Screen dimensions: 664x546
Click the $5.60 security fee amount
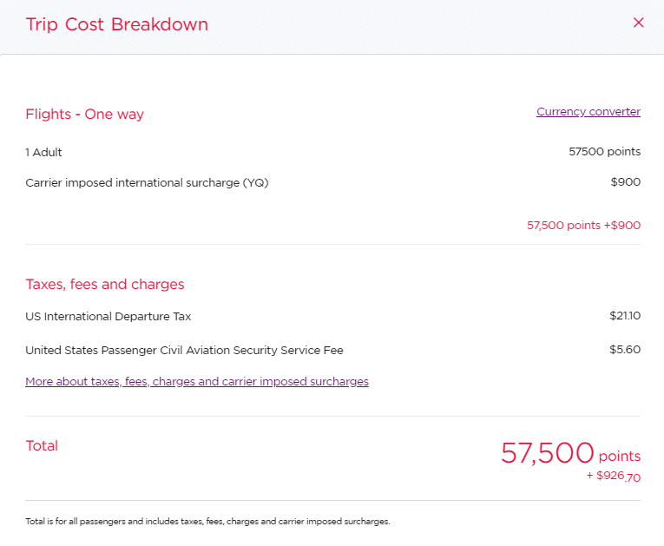(x=626, y=350)
